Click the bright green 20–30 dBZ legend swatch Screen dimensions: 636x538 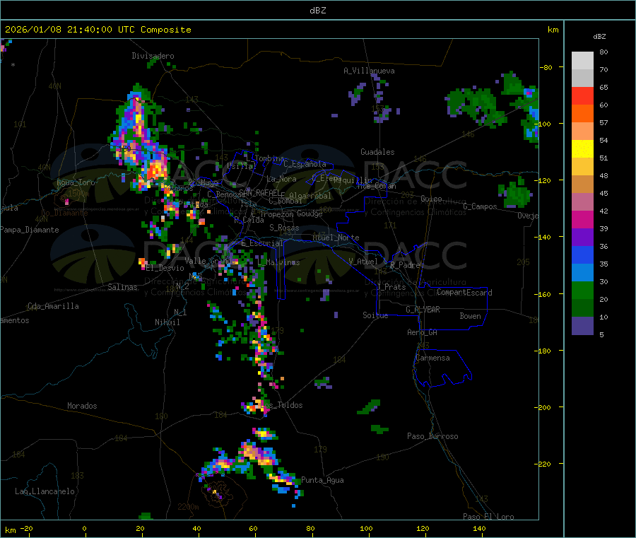click(582, 290)
